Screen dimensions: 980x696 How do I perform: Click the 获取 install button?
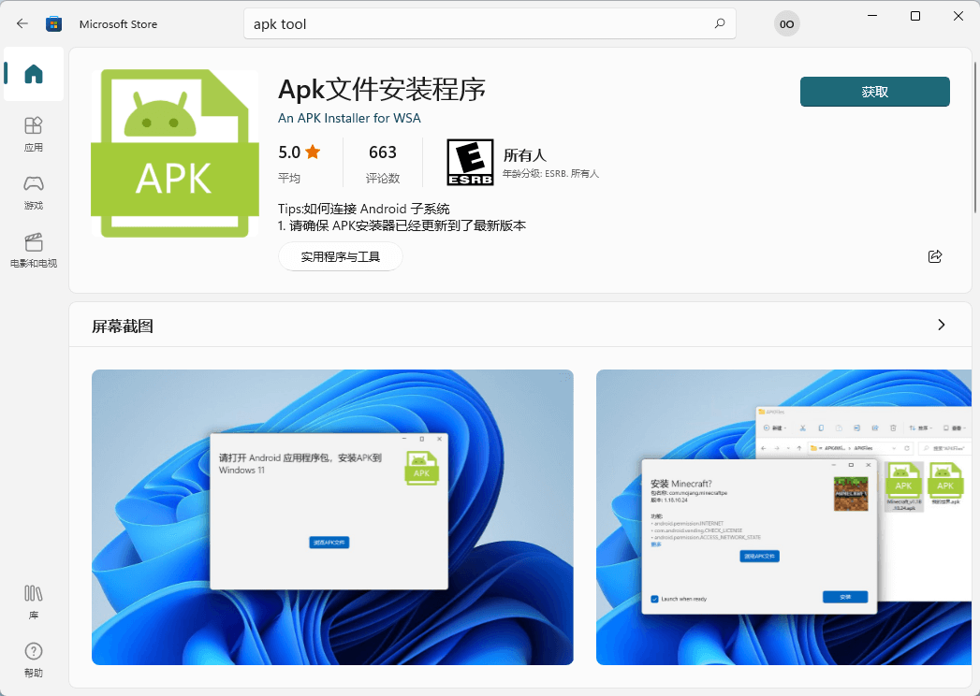(x=873, y=92)
